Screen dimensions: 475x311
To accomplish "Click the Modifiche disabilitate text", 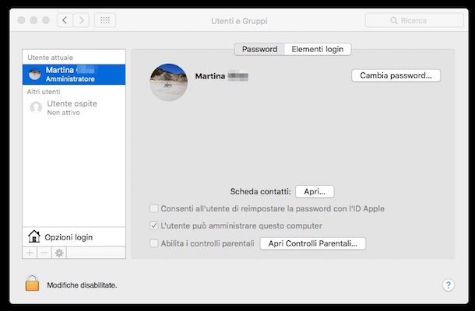I will 82,285.
